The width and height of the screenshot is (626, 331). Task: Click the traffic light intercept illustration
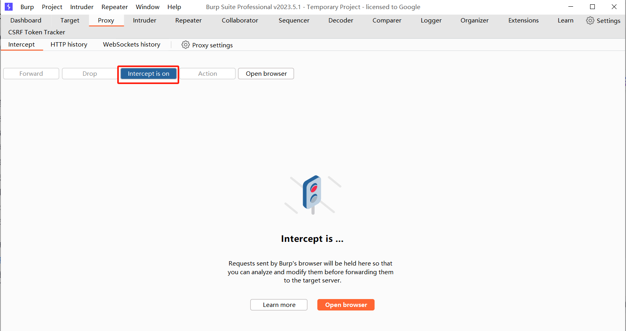(x=313, y=194)
